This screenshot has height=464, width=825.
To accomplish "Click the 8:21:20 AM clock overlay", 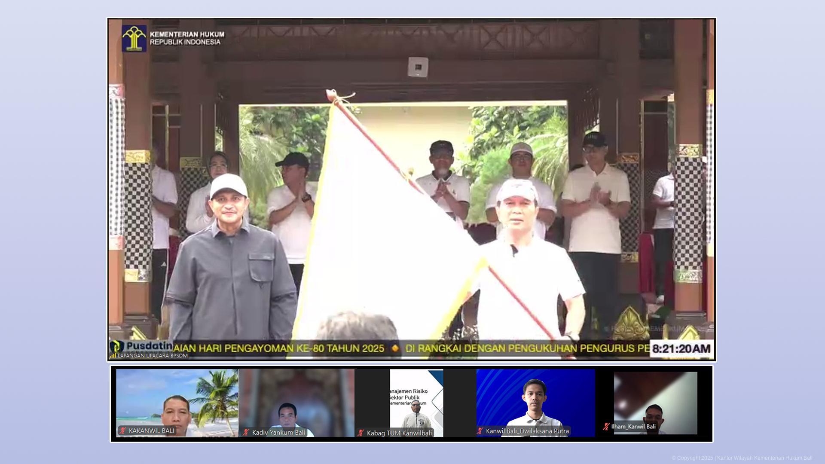I will [681, 348].
